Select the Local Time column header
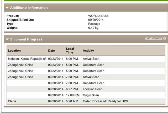 point(70,51)
